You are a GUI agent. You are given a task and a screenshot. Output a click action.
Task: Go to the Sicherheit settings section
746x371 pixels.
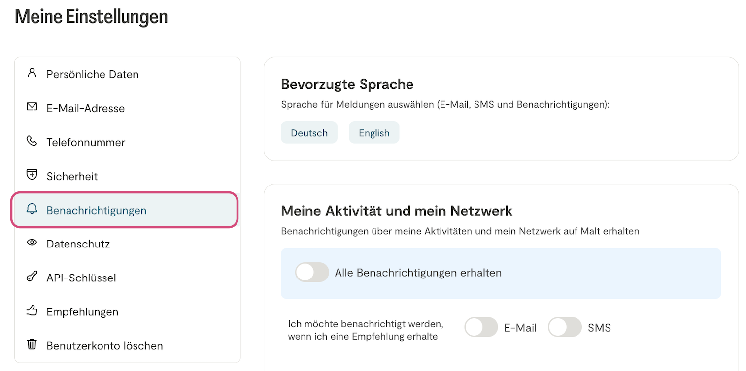pos(72,176)
